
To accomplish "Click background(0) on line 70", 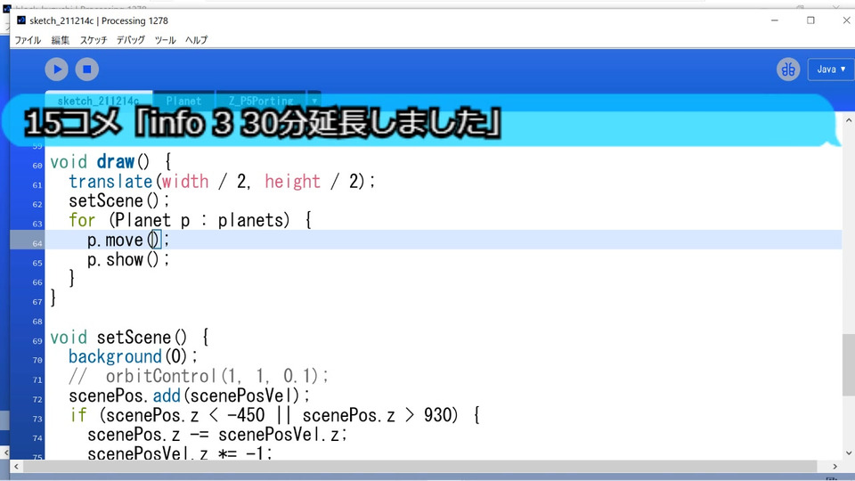I will tap(127, 356).
